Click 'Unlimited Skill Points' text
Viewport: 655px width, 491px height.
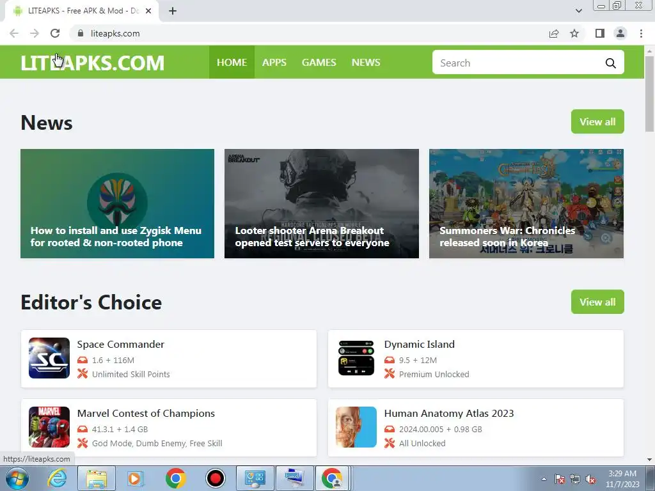[130, 374]
